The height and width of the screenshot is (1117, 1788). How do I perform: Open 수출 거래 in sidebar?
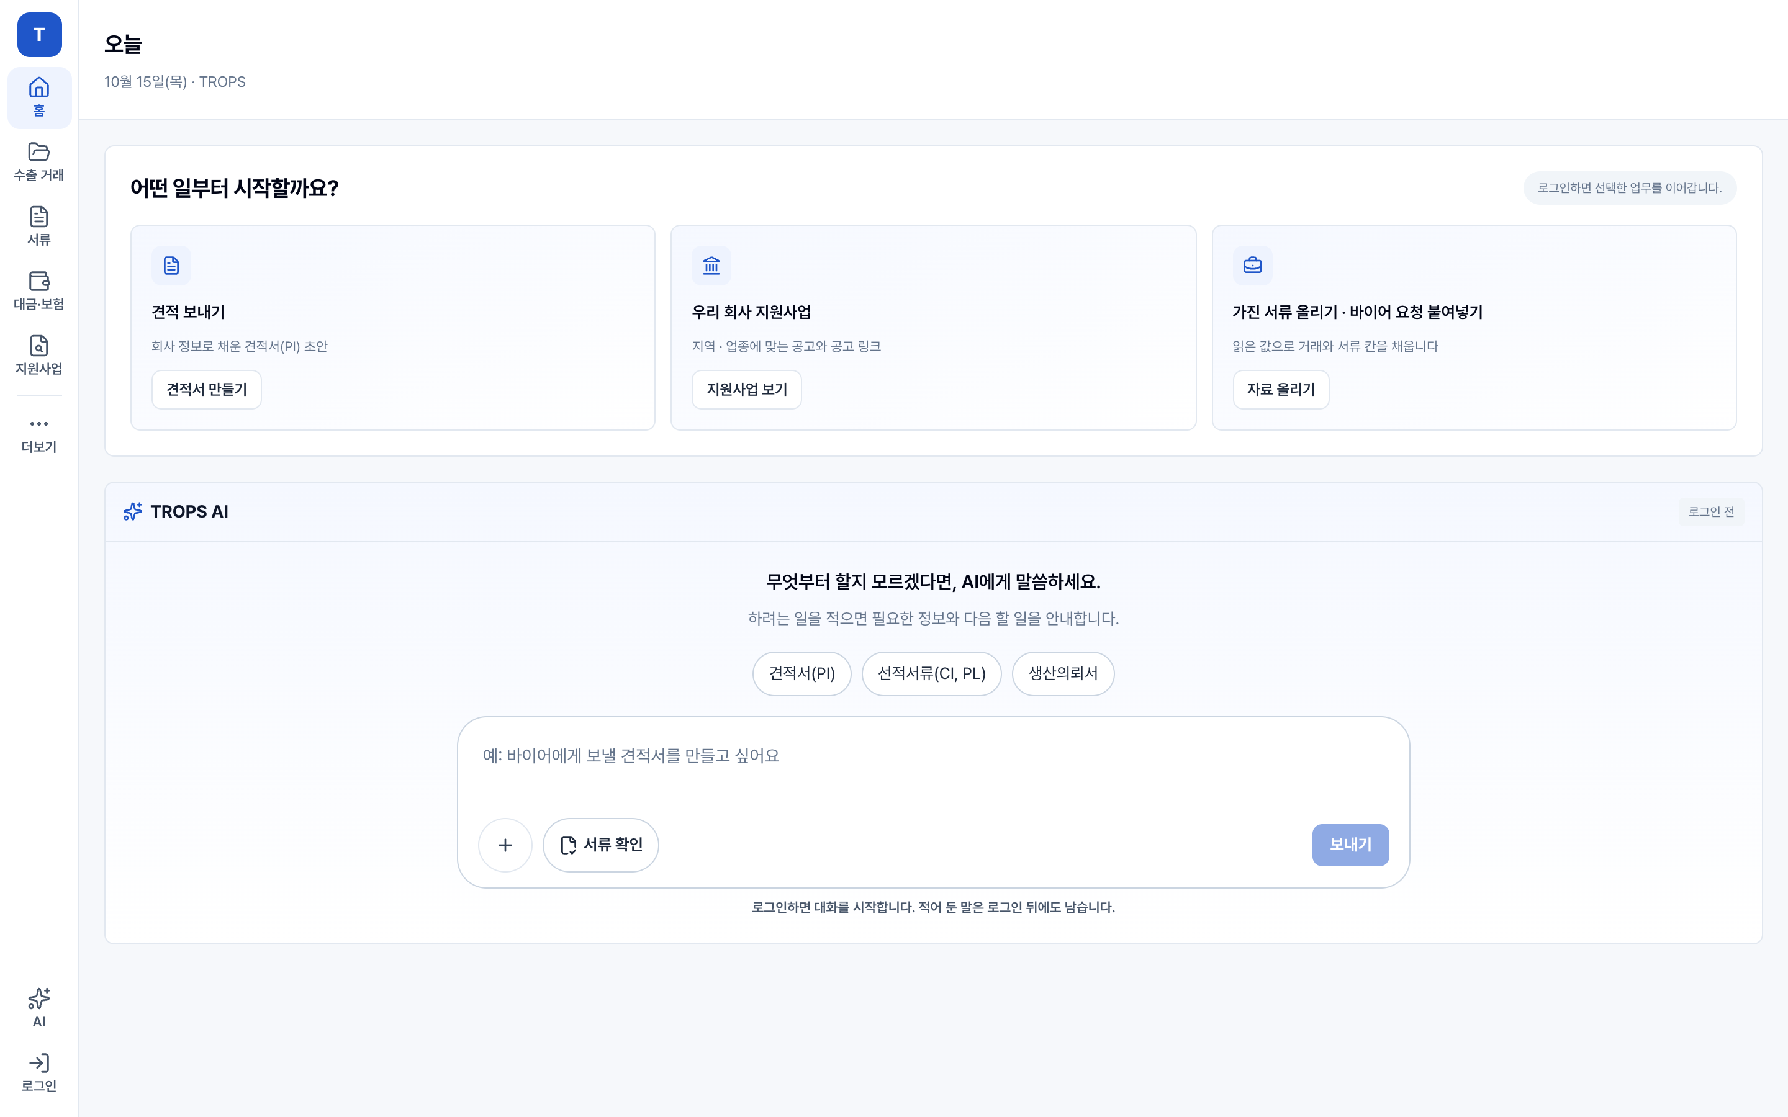click(x=39, y=162)
